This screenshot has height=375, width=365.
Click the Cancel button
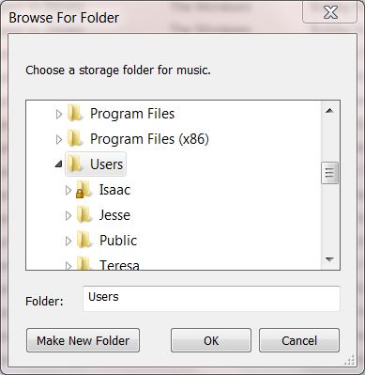pyautogui.click(x=299, y=340)
